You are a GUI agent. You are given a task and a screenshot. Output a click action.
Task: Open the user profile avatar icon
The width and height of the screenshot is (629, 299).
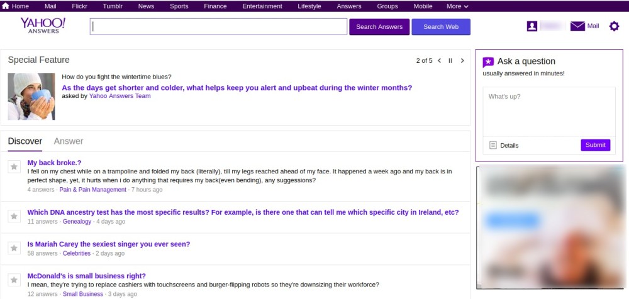tap(532, 26)
